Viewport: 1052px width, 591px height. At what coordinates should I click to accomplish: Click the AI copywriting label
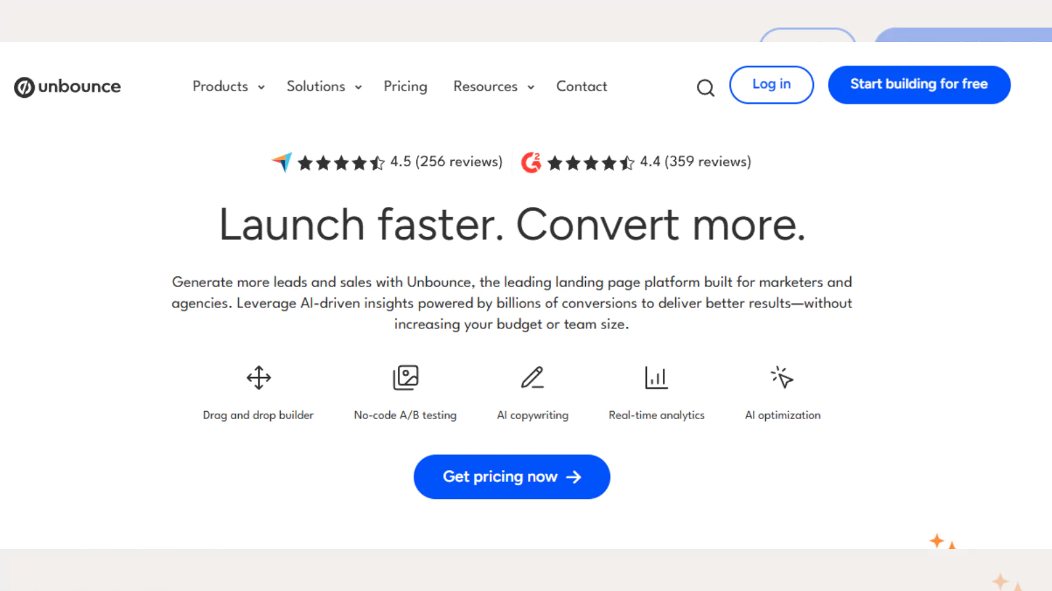pyautogui.click(x=533, y=415)
